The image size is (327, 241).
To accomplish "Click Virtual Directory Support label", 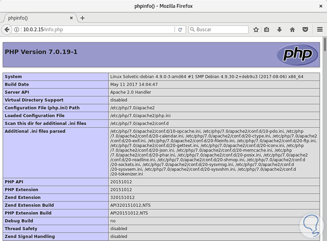I will click(34, 100).
